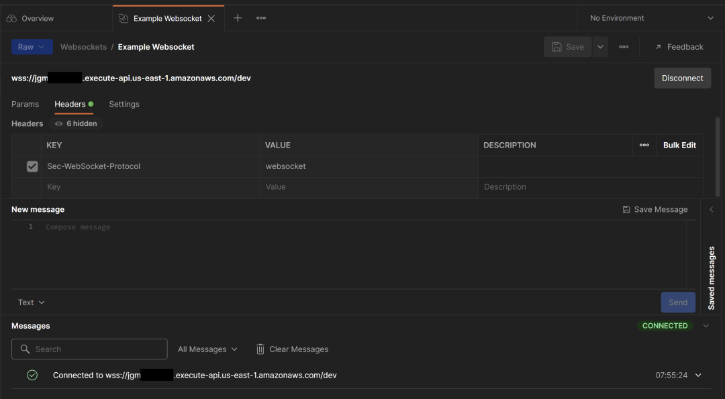
Task: Show the 6 hidden headers
Action: click(x=76, y=123)
